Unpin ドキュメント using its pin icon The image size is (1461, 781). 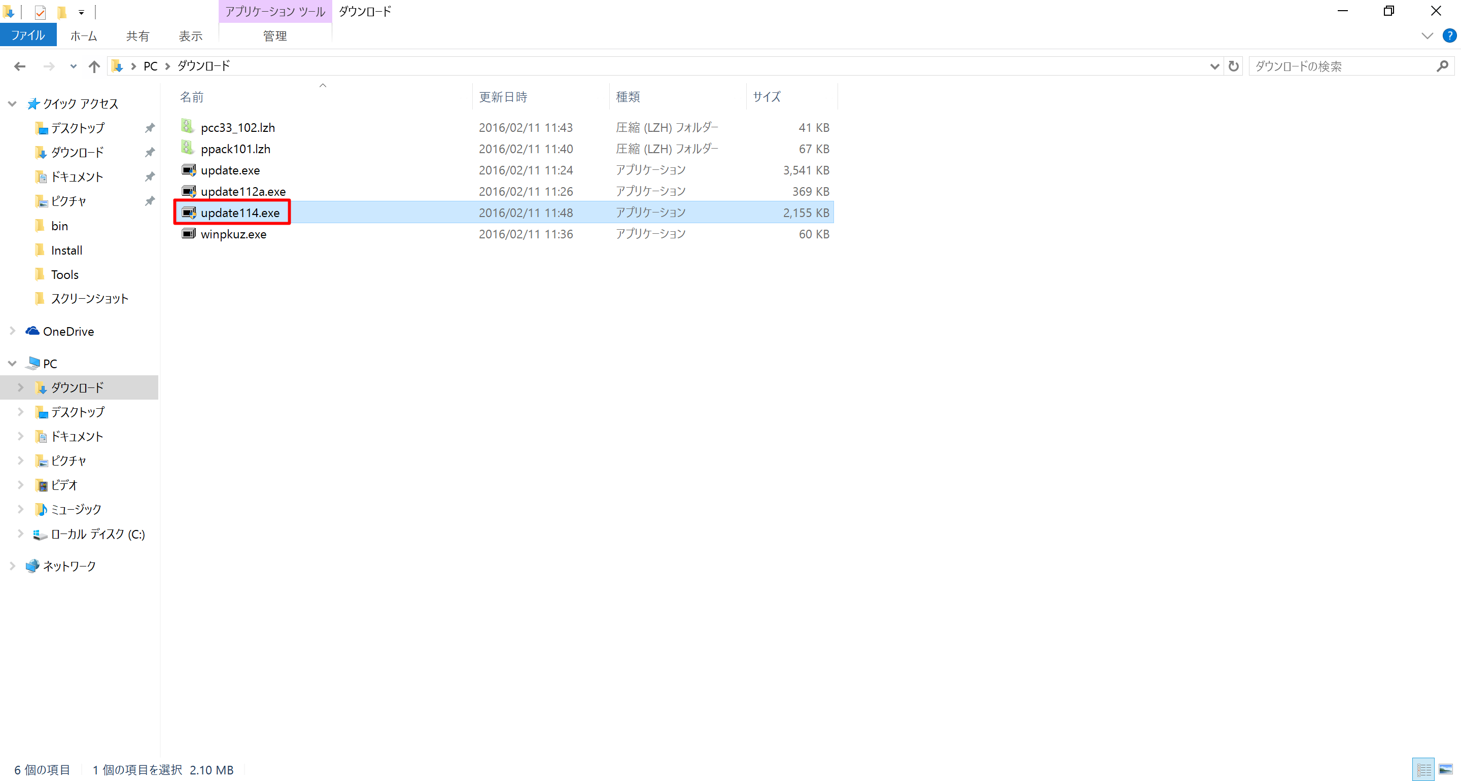(x=150, y=177)
